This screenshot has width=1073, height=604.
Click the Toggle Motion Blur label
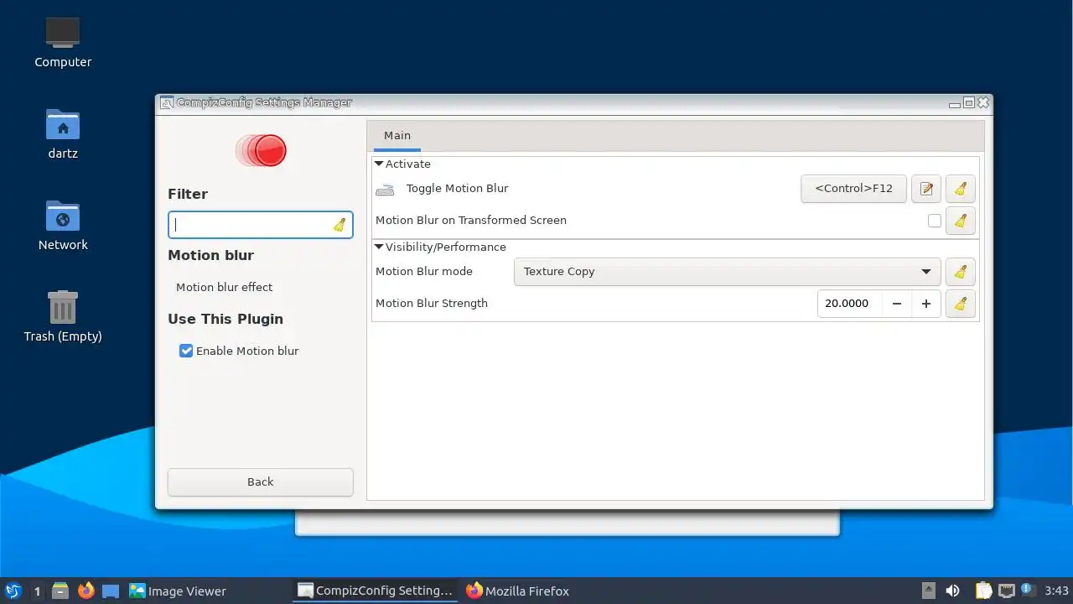point(457,189)
